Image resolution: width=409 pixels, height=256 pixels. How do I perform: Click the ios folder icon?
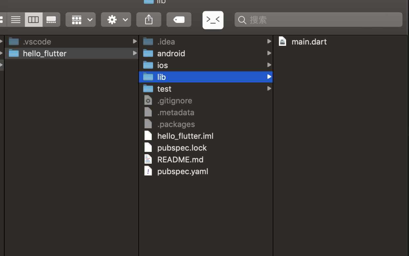(x=148, y=65)
